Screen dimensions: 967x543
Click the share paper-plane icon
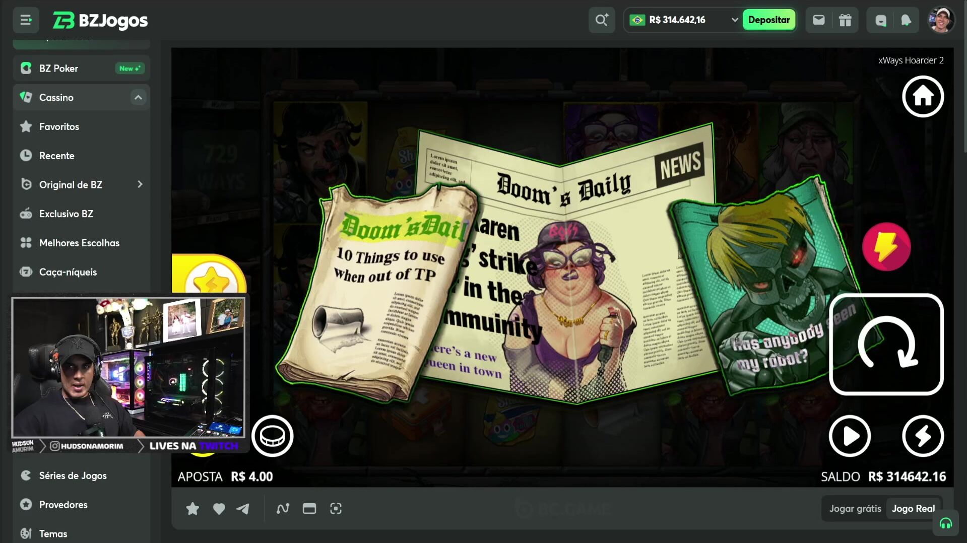point(243,509)
